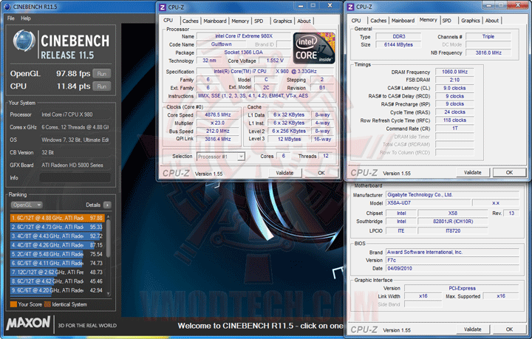
Task: Click the MAXON logo
Action: tap(28, 323)
